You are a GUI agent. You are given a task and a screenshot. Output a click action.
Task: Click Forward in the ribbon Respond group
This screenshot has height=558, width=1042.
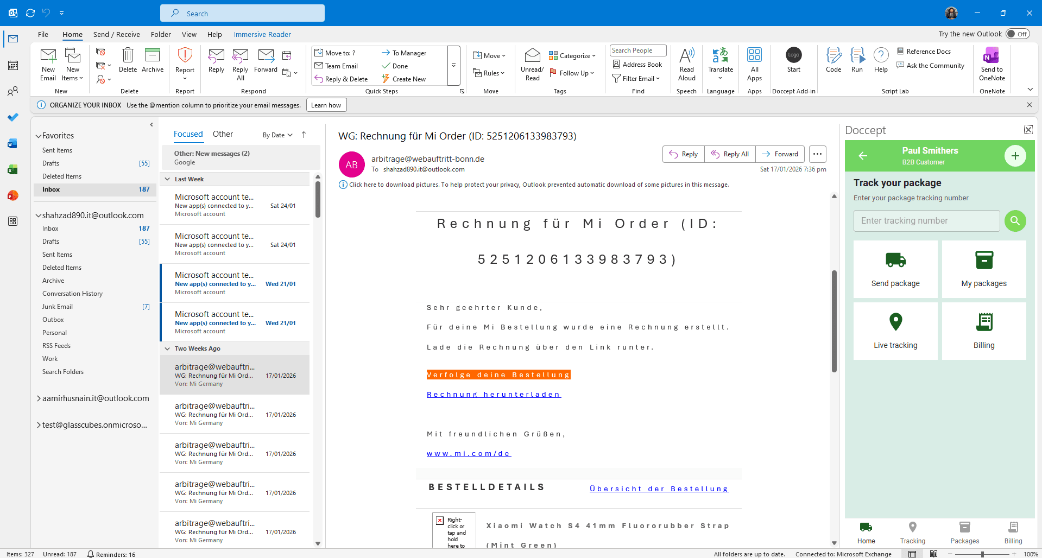(x=266, y=61)
